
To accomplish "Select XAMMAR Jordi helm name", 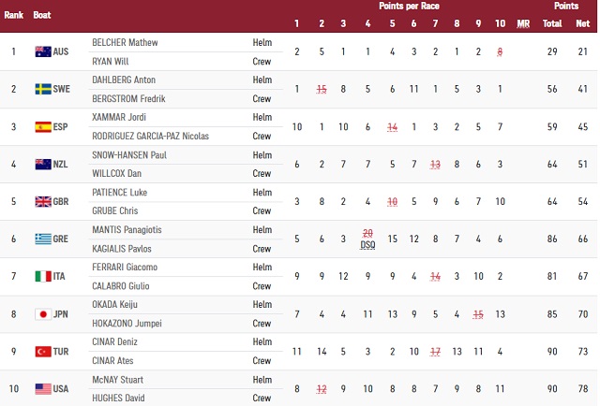I will pos(117,117).
